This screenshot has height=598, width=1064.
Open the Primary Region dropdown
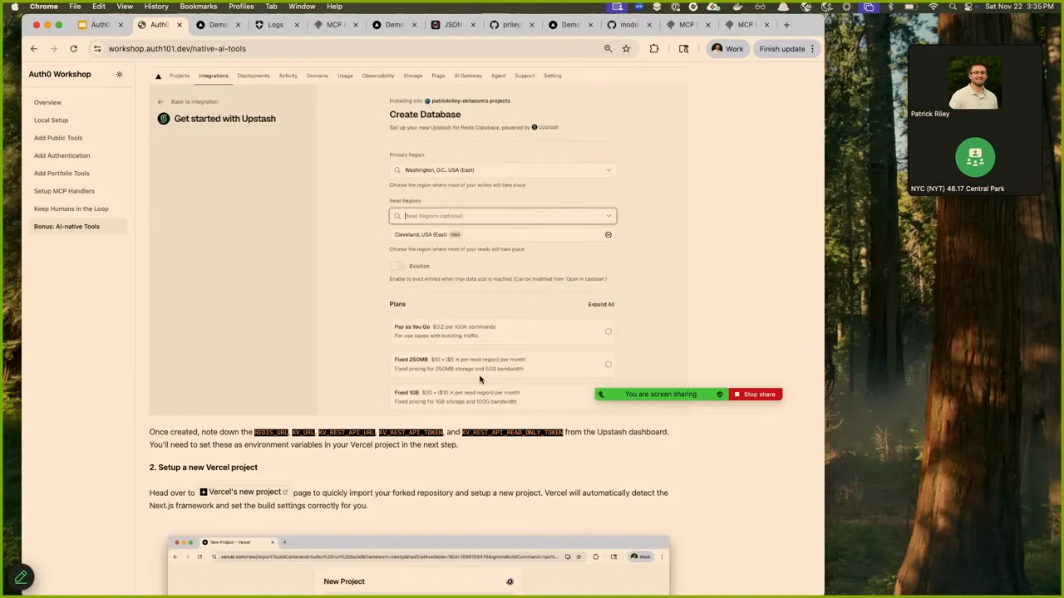coord(503,170)
